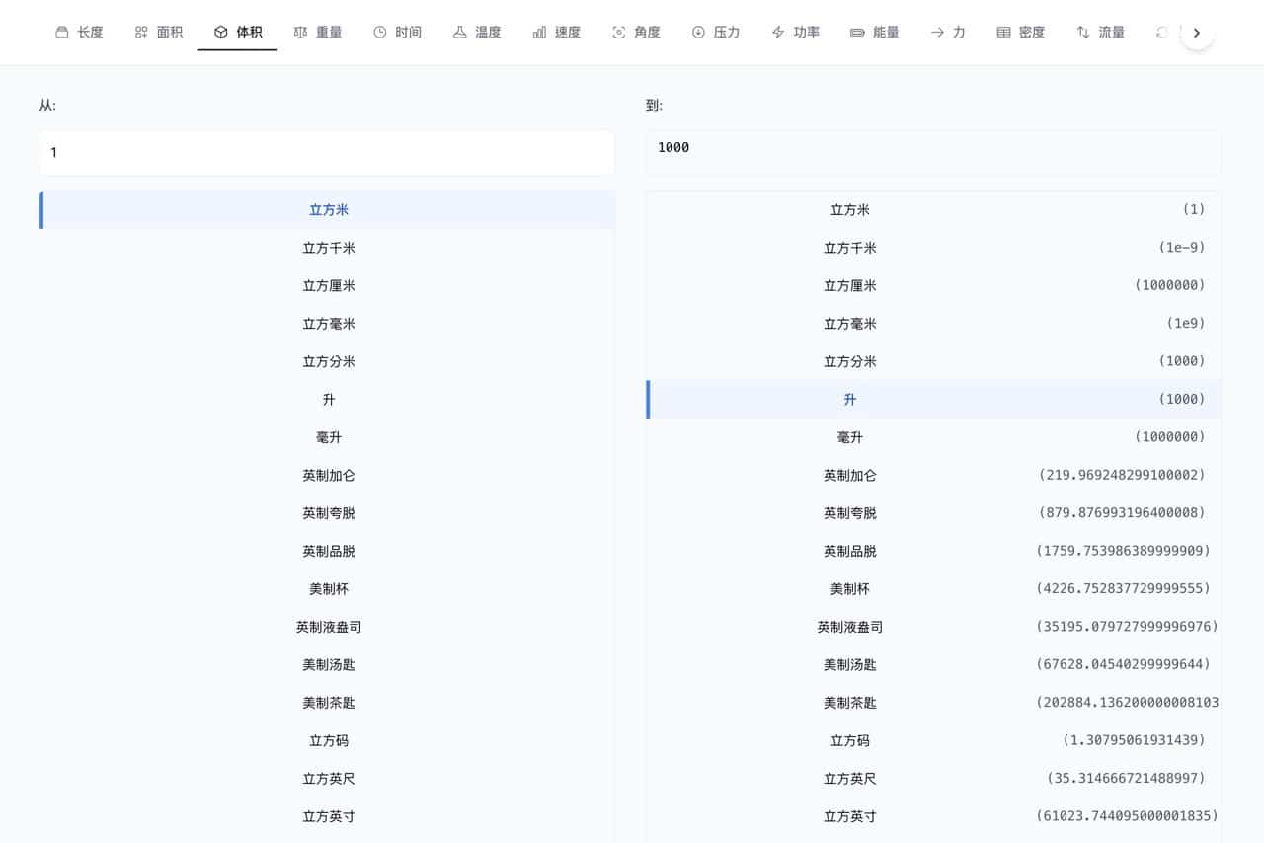Image resolution: width=1264 pixels, height=843 pixels.
Task: Select 升 in the from list
Action: click(x=327, y=400)
